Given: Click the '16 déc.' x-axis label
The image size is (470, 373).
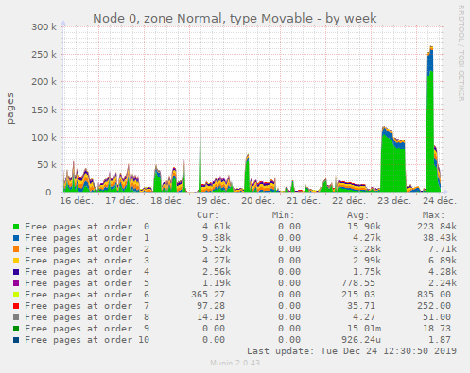Looking at the screenshot, I should (77, 201).
